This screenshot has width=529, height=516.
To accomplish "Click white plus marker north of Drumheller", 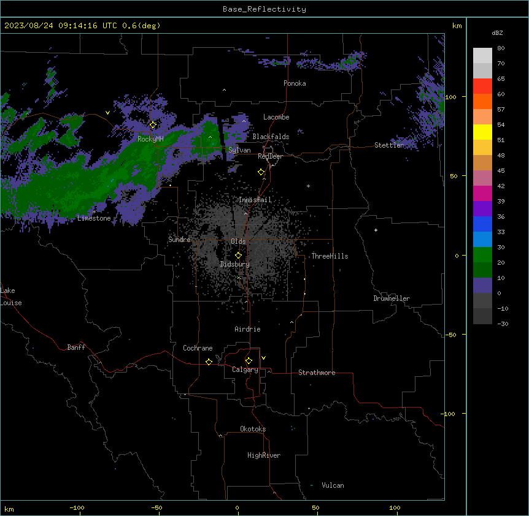I will (x=376, y=230).
